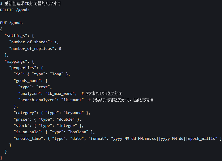
Task: Click the "text" type value
Action: [x=43, y=87]
